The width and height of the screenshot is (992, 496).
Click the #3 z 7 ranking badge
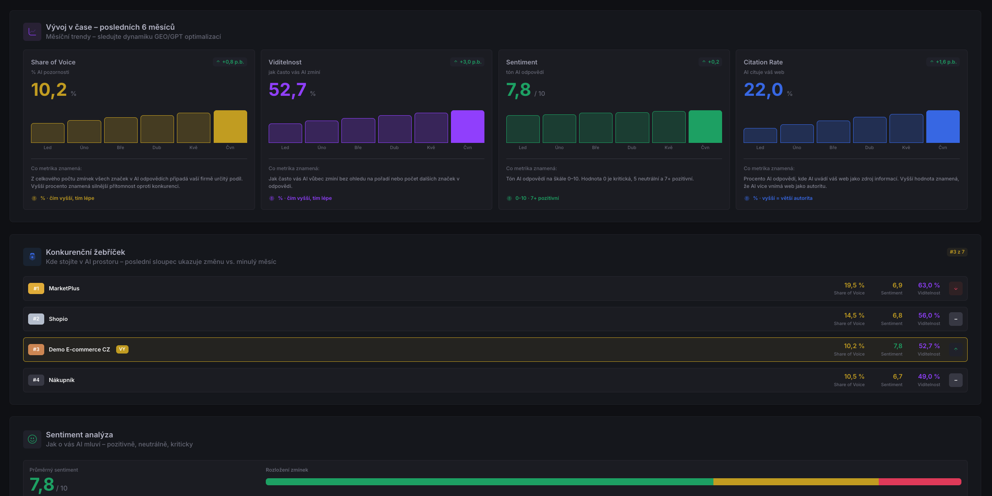pyautogui.click(x=957, y=252)
